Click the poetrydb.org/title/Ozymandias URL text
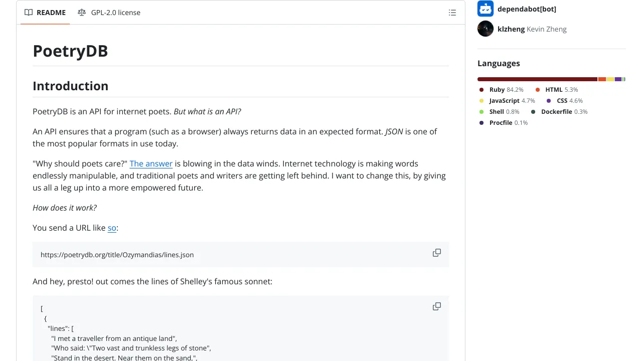 [117, 255]
